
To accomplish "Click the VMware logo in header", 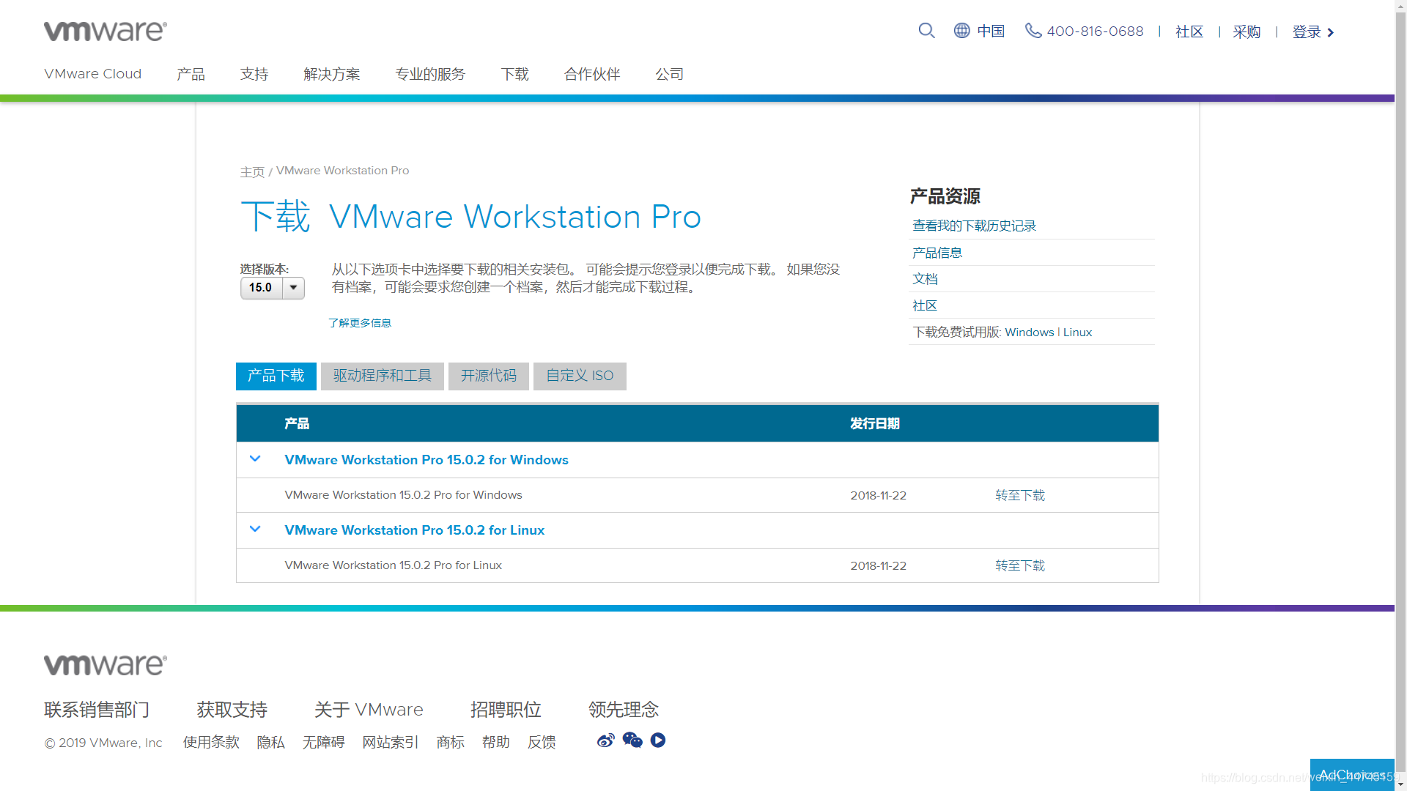I will click(x=106, y=31).
